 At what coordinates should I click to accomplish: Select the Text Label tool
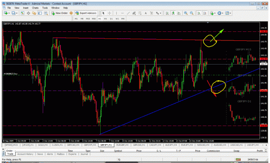pyautogui.click(x=152, y=13)
